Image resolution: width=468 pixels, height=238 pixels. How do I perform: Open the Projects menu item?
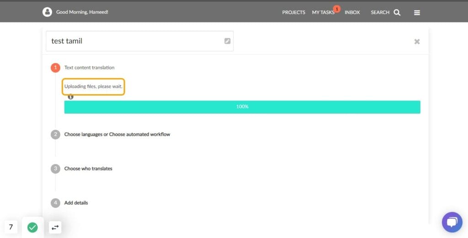pyautogui.click(x=293, y=13)
